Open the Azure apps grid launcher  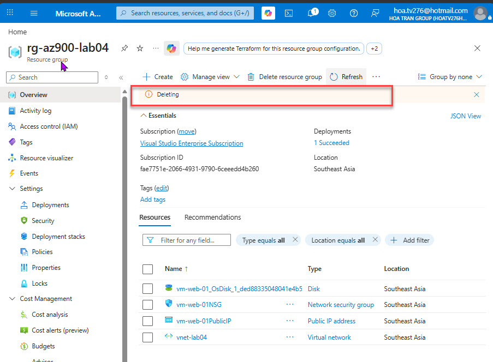(x=10, y=13)
